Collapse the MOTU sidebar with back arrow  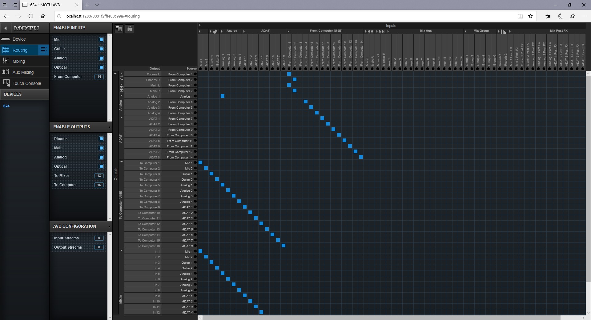[6, 28]
